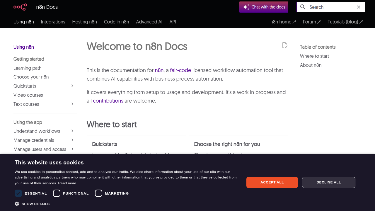Open the Quickstarts card
The image size is (375, 211).
click(x=137, y=144)
